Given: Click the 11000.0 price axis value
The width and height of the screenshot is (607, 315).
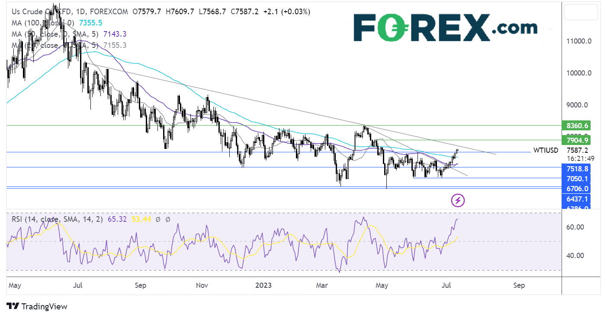Looking at the screenshot, I should coord(579,41).
